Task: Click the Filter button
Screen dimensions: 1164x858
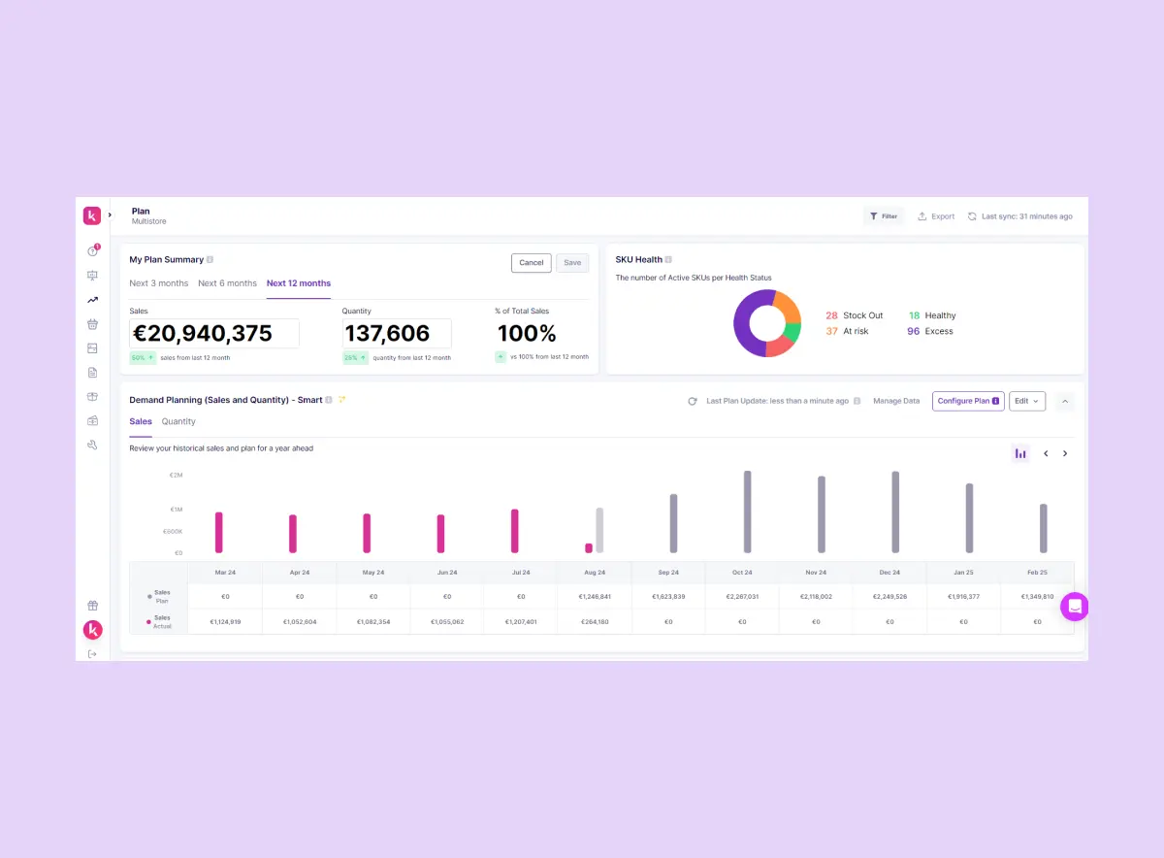Action: coord(884,216)
